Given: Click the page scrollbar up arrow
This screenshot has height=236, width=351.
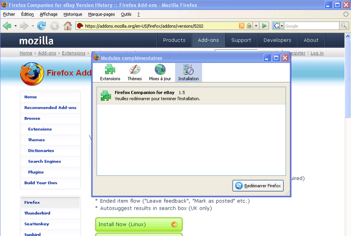Looking at the screenshot, I should click(348, 36).
